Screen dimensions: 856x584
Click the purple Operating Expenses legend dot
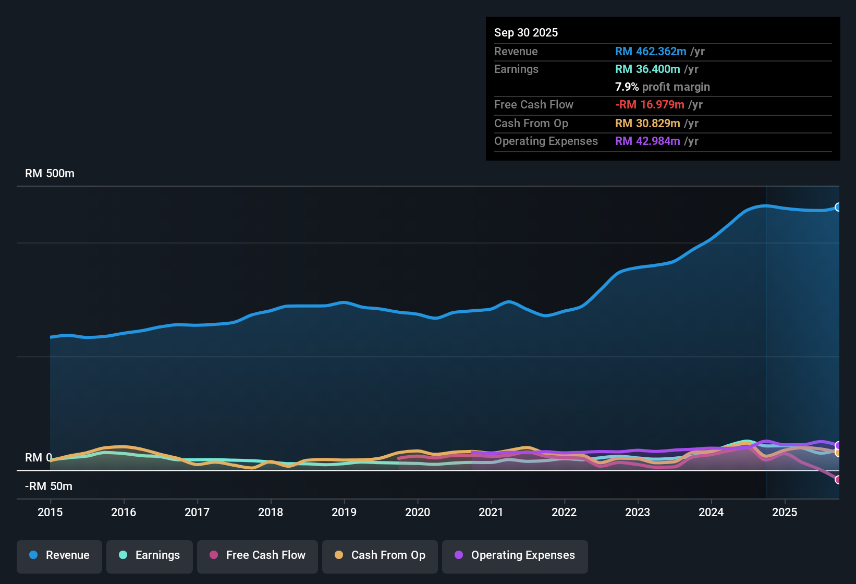[458, 555]
